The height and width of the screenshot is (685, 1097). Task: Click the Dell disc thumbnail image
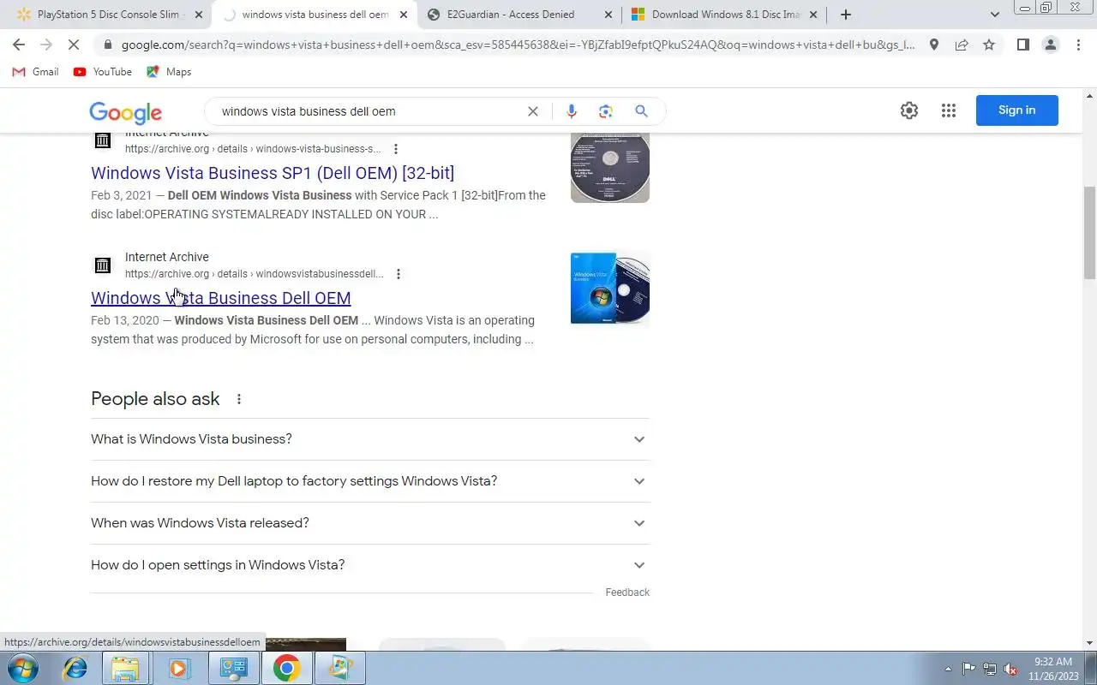point(610,168)
